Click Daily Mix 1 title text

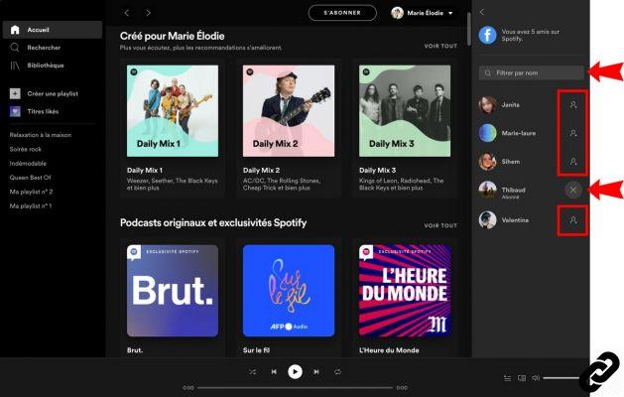pos(145,170)
